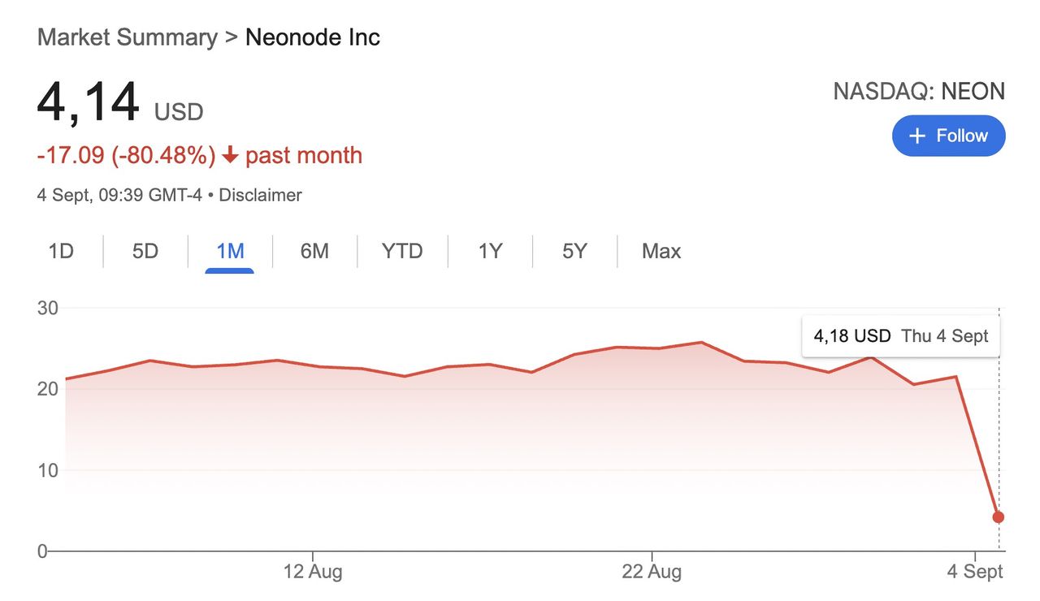Switch to the 5D time range
1040x601 pixels.
click(145, 251)
